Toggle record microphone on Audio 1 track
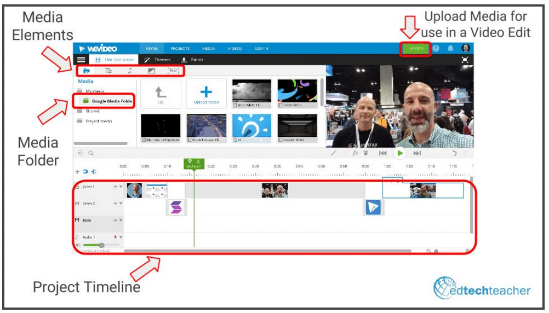549x313 pixels. coord(115,237)
